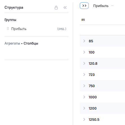Collapse the Структура panel with double-left arrows
This screenshot has width=125, height=125.
coord(65,8)
